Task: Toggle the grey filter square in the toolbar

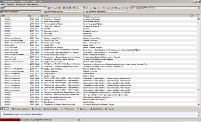Action: 60,8
